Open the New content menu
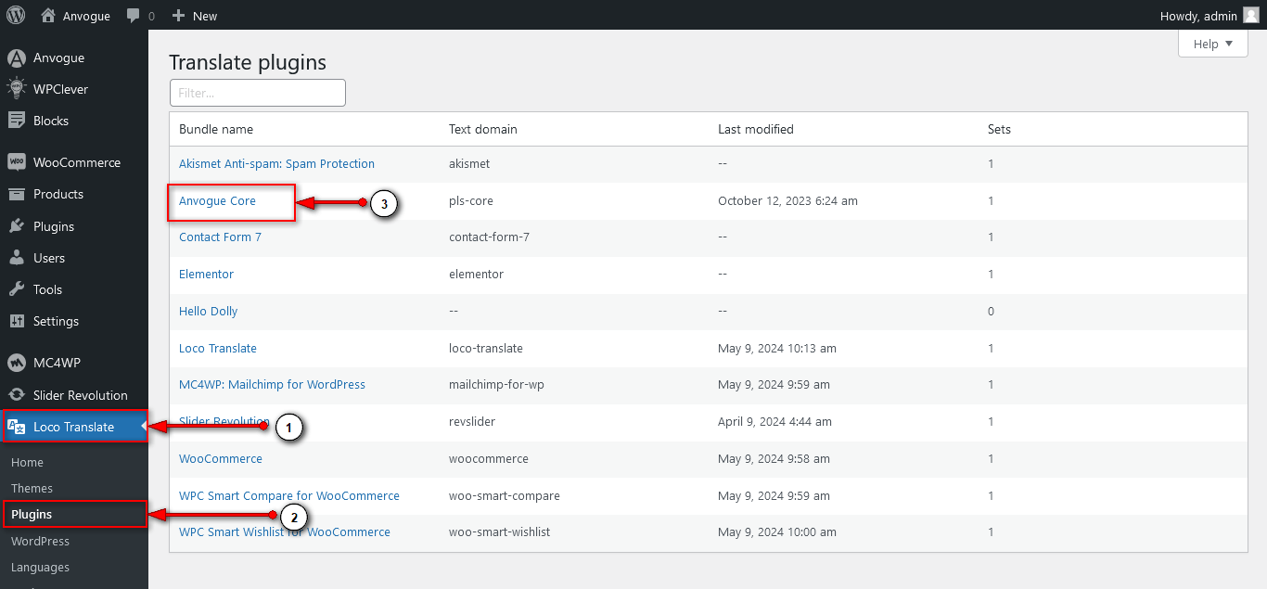Screen dimensions: 1267x589 pos(195,16)
